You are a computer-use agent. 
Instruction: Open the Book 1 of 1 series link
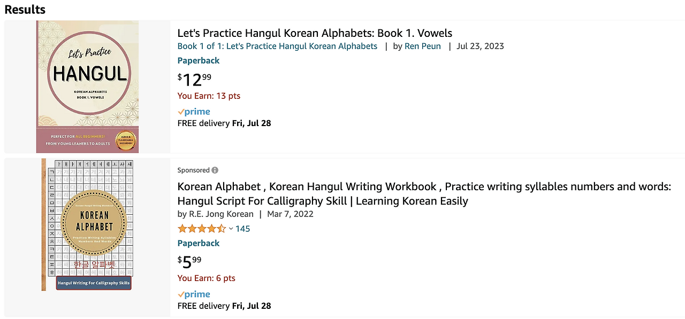tap(277, 46)
